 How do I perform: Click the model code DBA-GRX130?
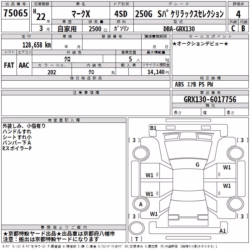click(x=179, y=29)
